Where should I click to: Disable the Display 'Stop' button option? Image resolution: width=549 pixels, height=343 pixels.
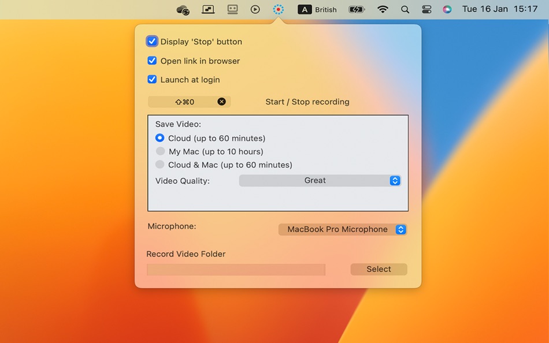152,41
